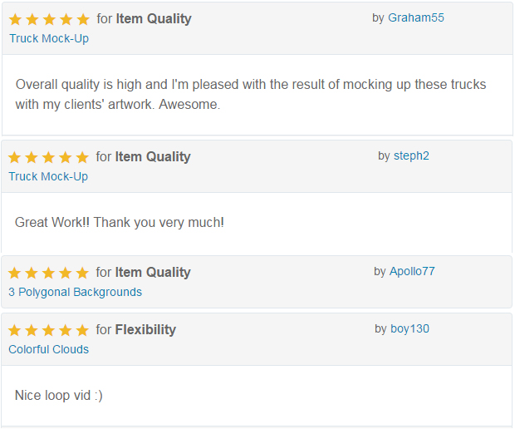Visit Apollo77's profile page
The height and width of the screenshot is (429, 515).
point(412,271)
